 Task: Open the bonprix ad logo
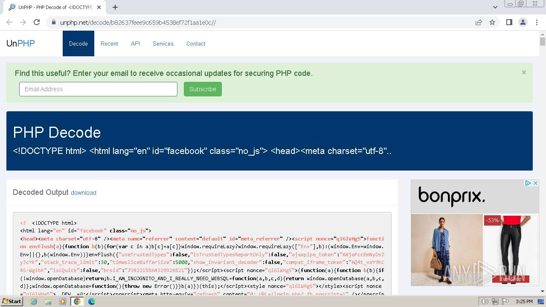tap(451, 196)
